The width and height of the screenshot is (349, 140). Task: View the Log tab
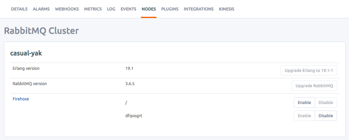tap(111, 9)
